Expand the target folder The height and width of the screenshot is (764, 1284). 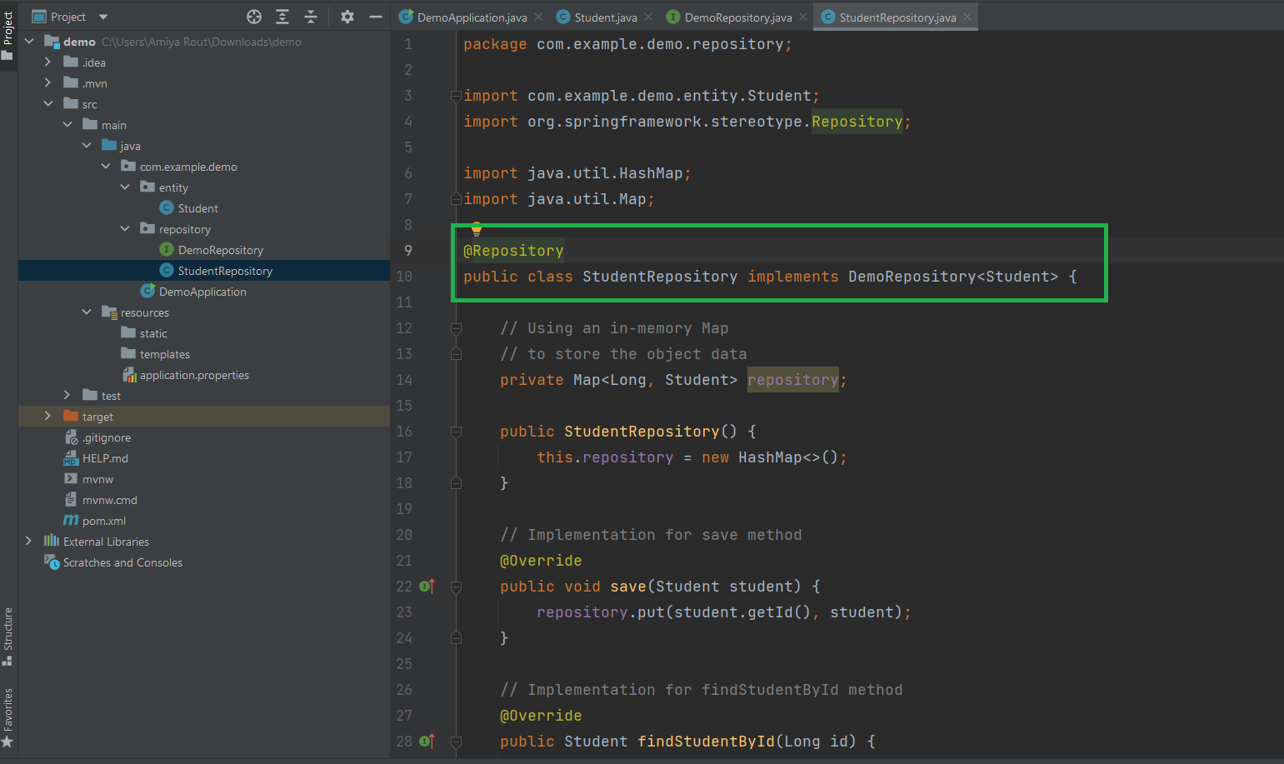[47, 417]
